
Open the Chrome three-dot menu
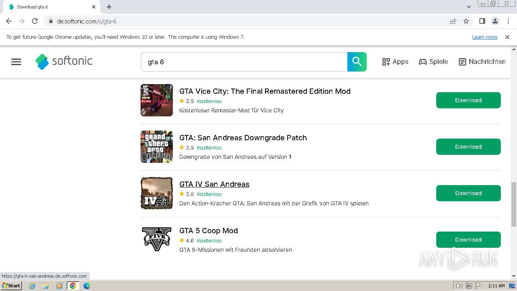tap(508, 21)
